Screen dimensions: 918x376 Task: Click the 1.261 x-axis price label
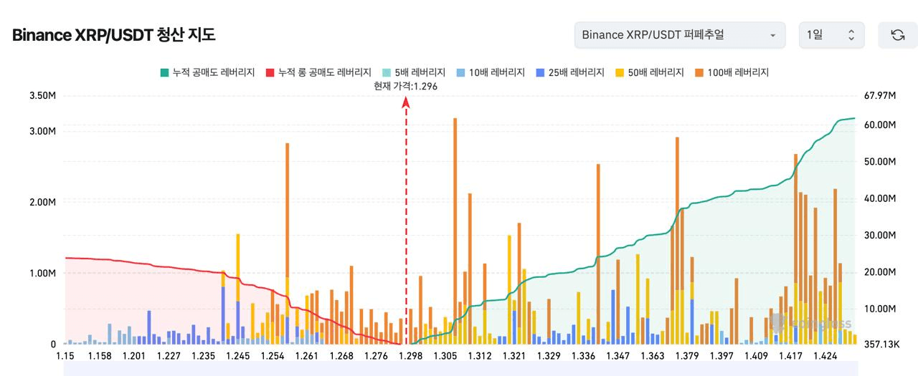click(x=306, y=356)
